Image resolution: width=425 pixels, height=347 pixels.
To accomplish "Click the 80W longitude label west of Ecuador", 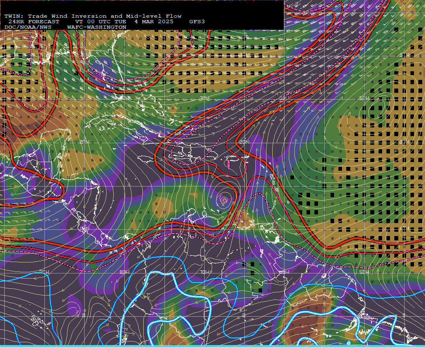I will tap(124, 272).
